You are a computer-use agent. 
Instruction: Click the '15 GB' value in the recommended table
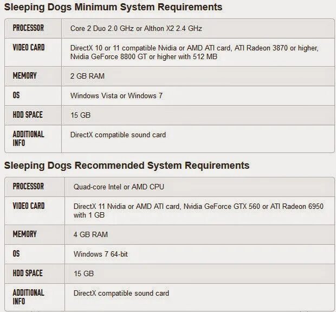[84, 273]
